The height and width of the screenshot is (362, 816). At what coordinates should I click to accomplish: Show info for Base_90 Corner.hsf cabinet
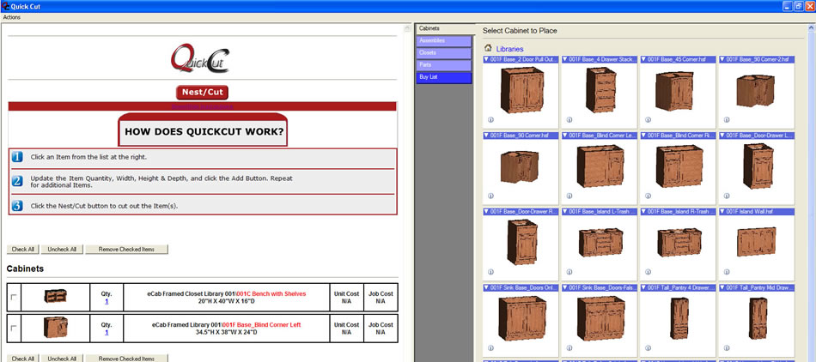click(x=490, y=196)
